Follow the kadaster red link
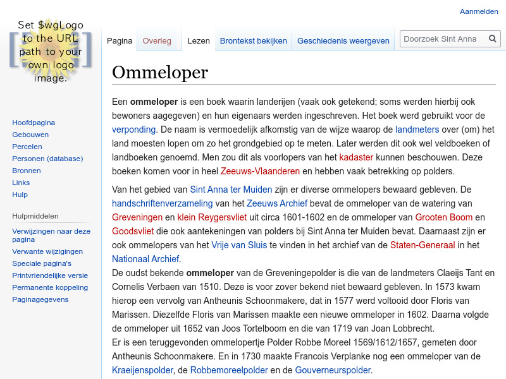This screenshot has height=379, width=506. (x=356, y=157)
